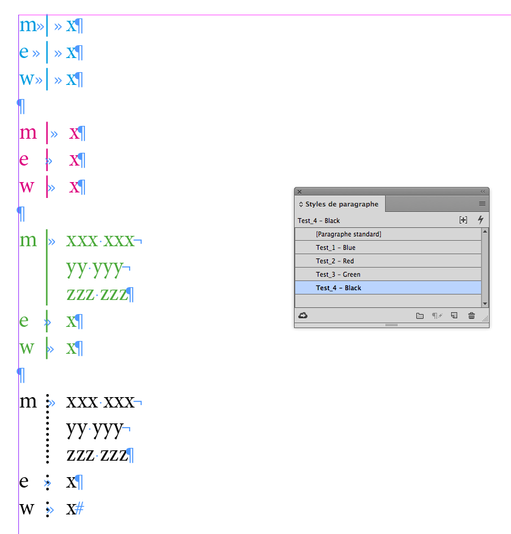Click the styles list scroll up arrow

pyautogui.click(x=485, y=232)
